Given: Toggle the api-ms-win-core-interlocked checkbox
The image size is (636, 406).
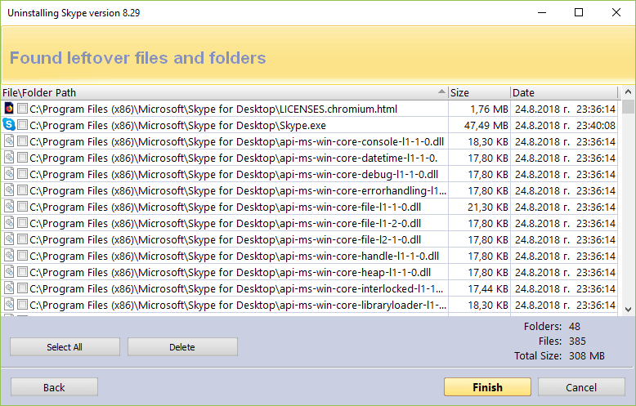Looking at the screenshot, I should [x=22, y=288].
